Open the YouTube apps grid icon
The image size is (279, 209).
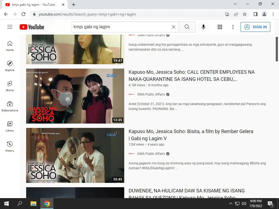pos(220,27)
